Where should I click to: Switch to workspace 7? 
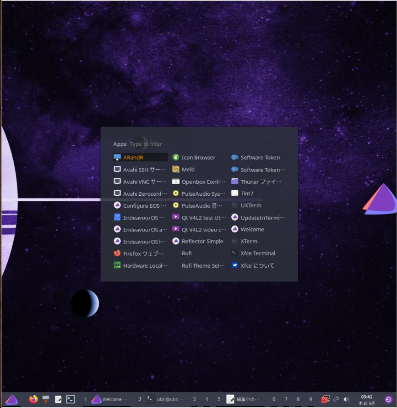pos(286,399)
